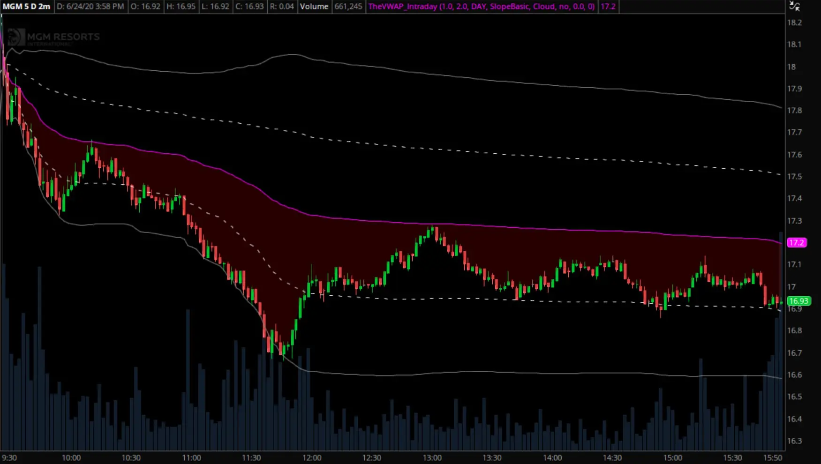Click the collapse arrows icon at top right
Image resolution: width=821 pixels, height=464 pixels.
tap(794, 6)
